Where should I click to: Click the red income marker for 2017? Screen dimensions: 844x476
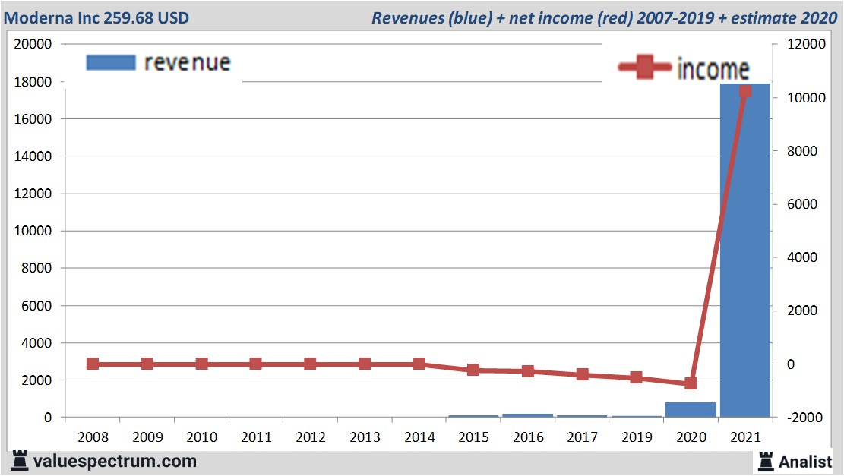coord(582,374)
